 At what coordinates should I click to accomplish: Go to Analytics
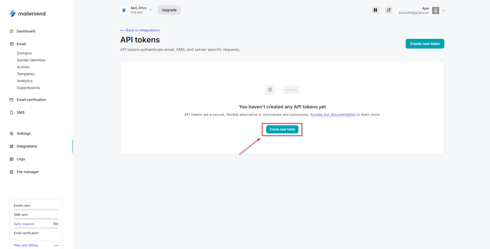25,81
